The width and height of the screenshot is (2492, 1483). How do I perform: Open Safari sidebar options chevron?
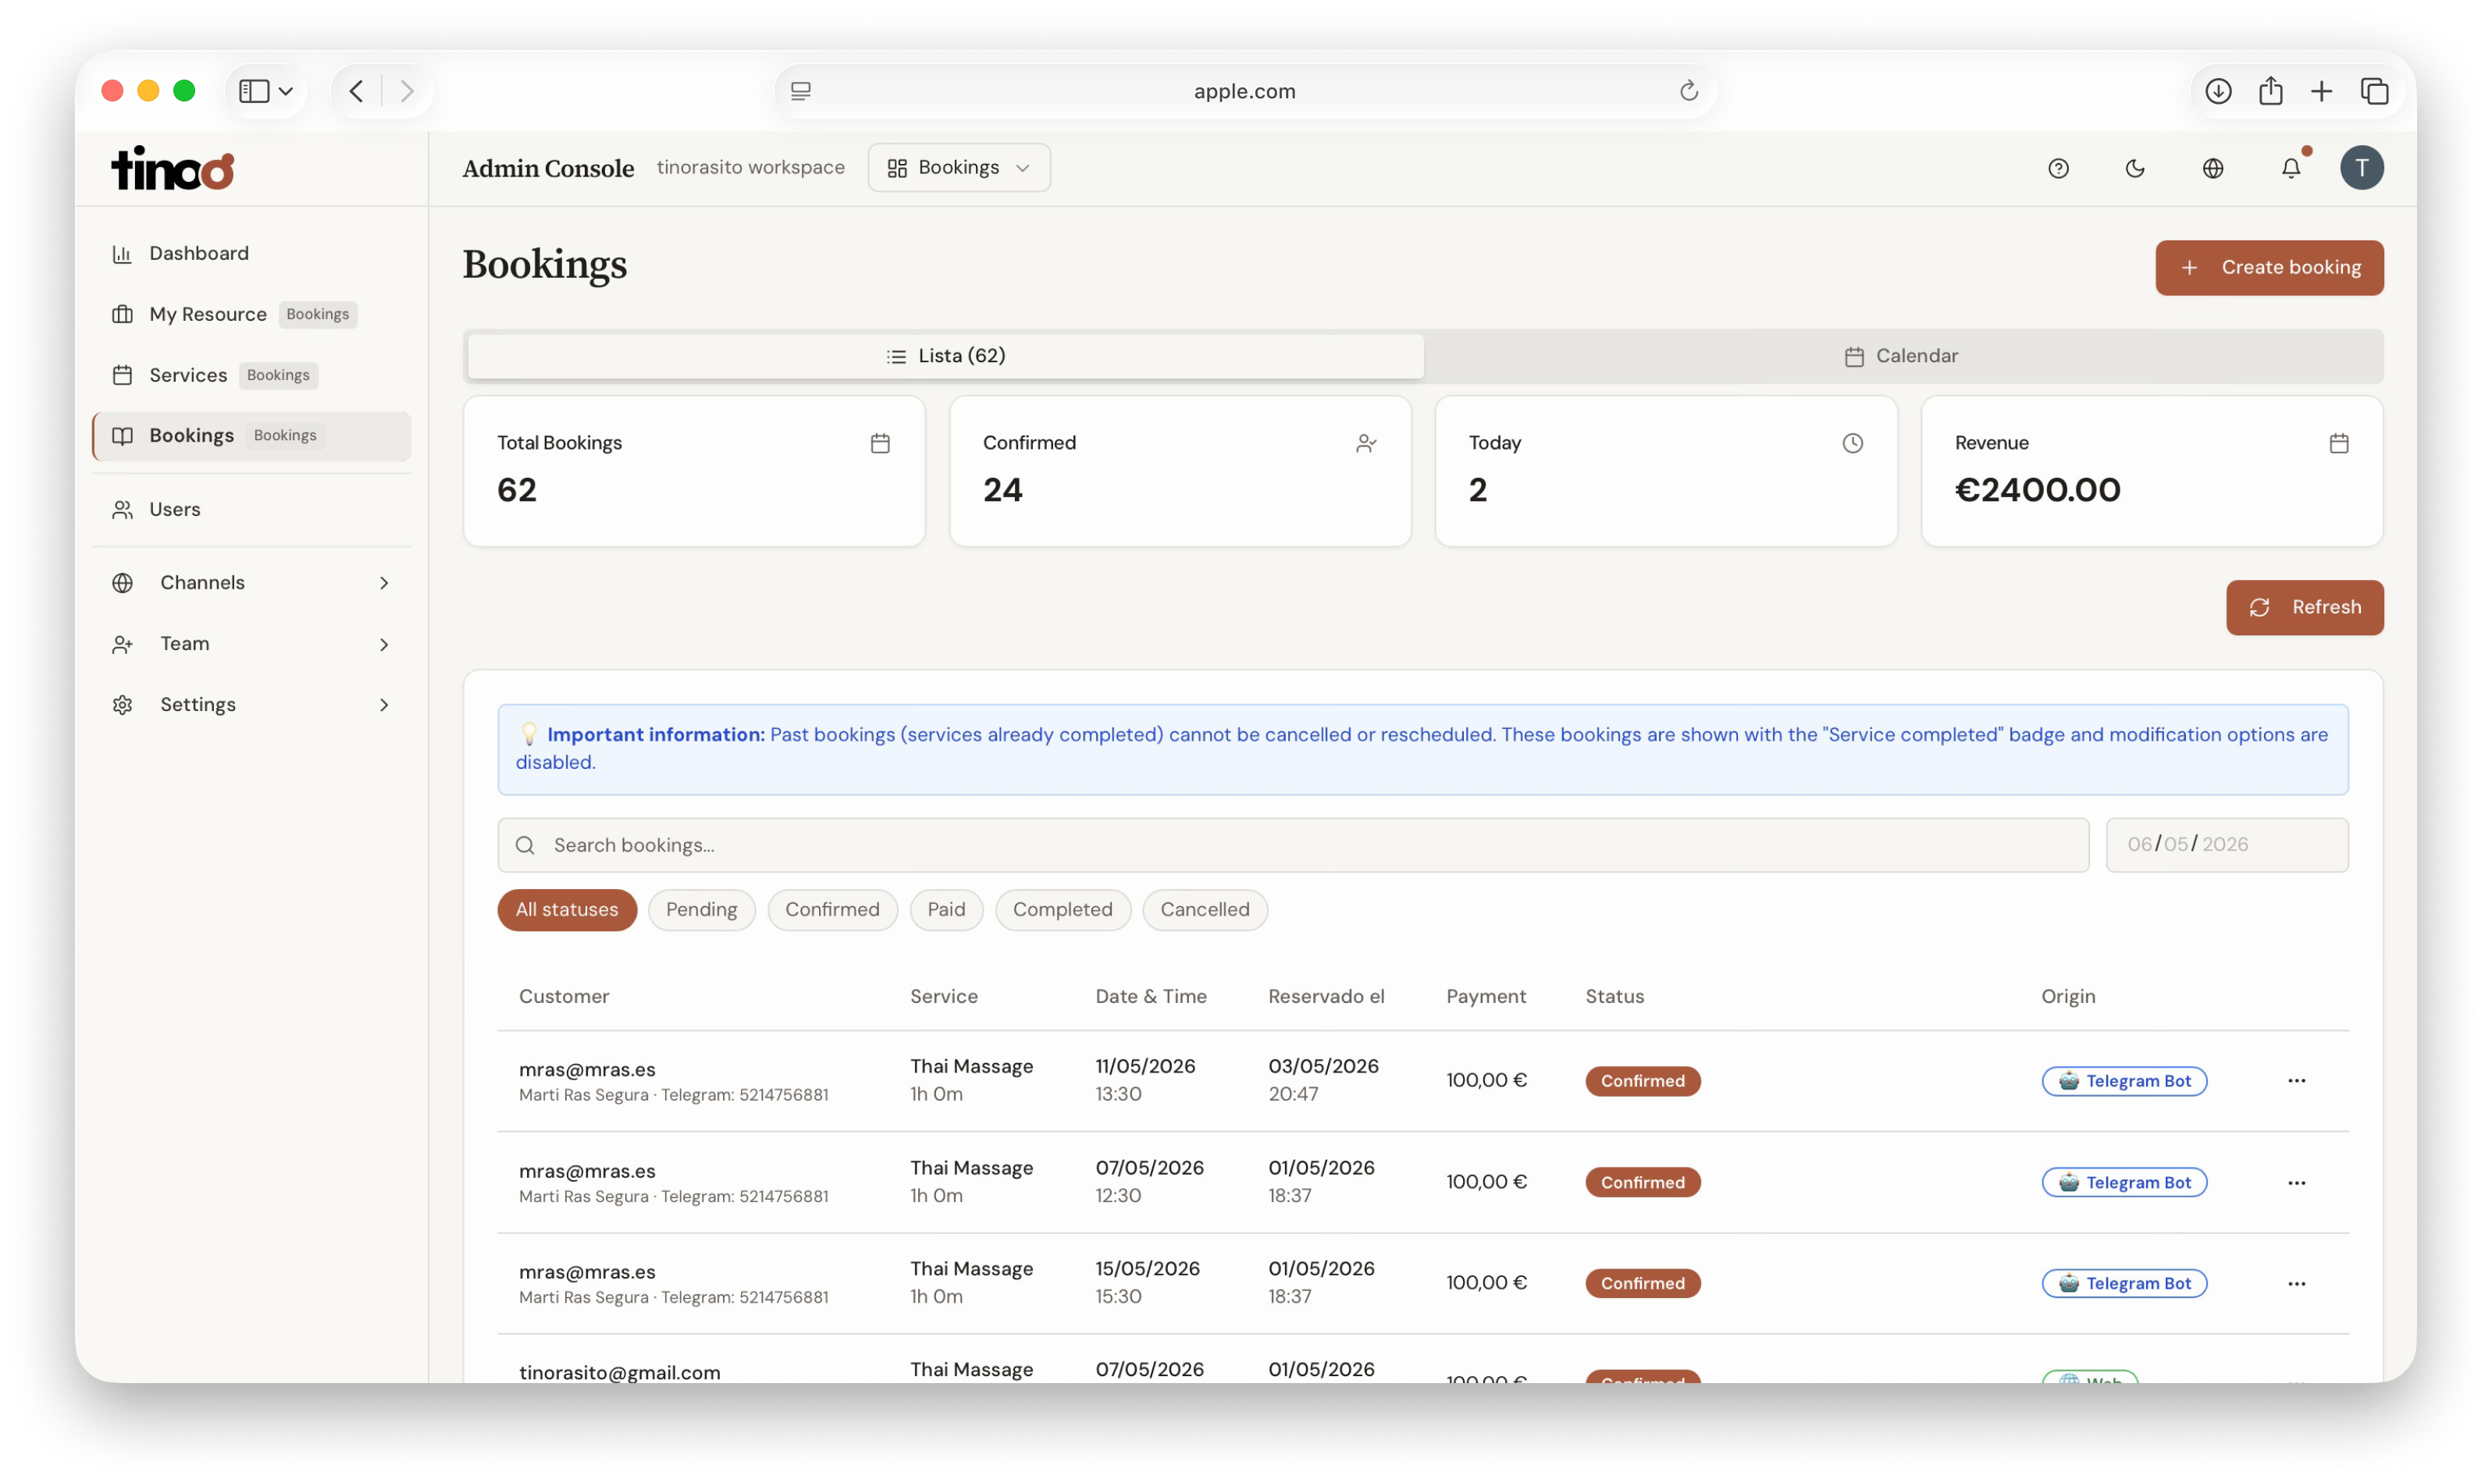click(x=286, y=91)
